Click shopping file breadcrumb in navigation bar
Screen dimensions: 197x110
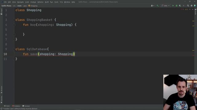coord(33,6)
